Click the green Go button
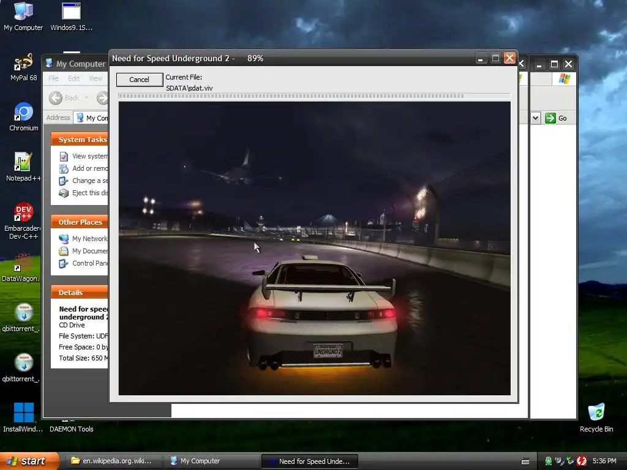 pos(556,118)
